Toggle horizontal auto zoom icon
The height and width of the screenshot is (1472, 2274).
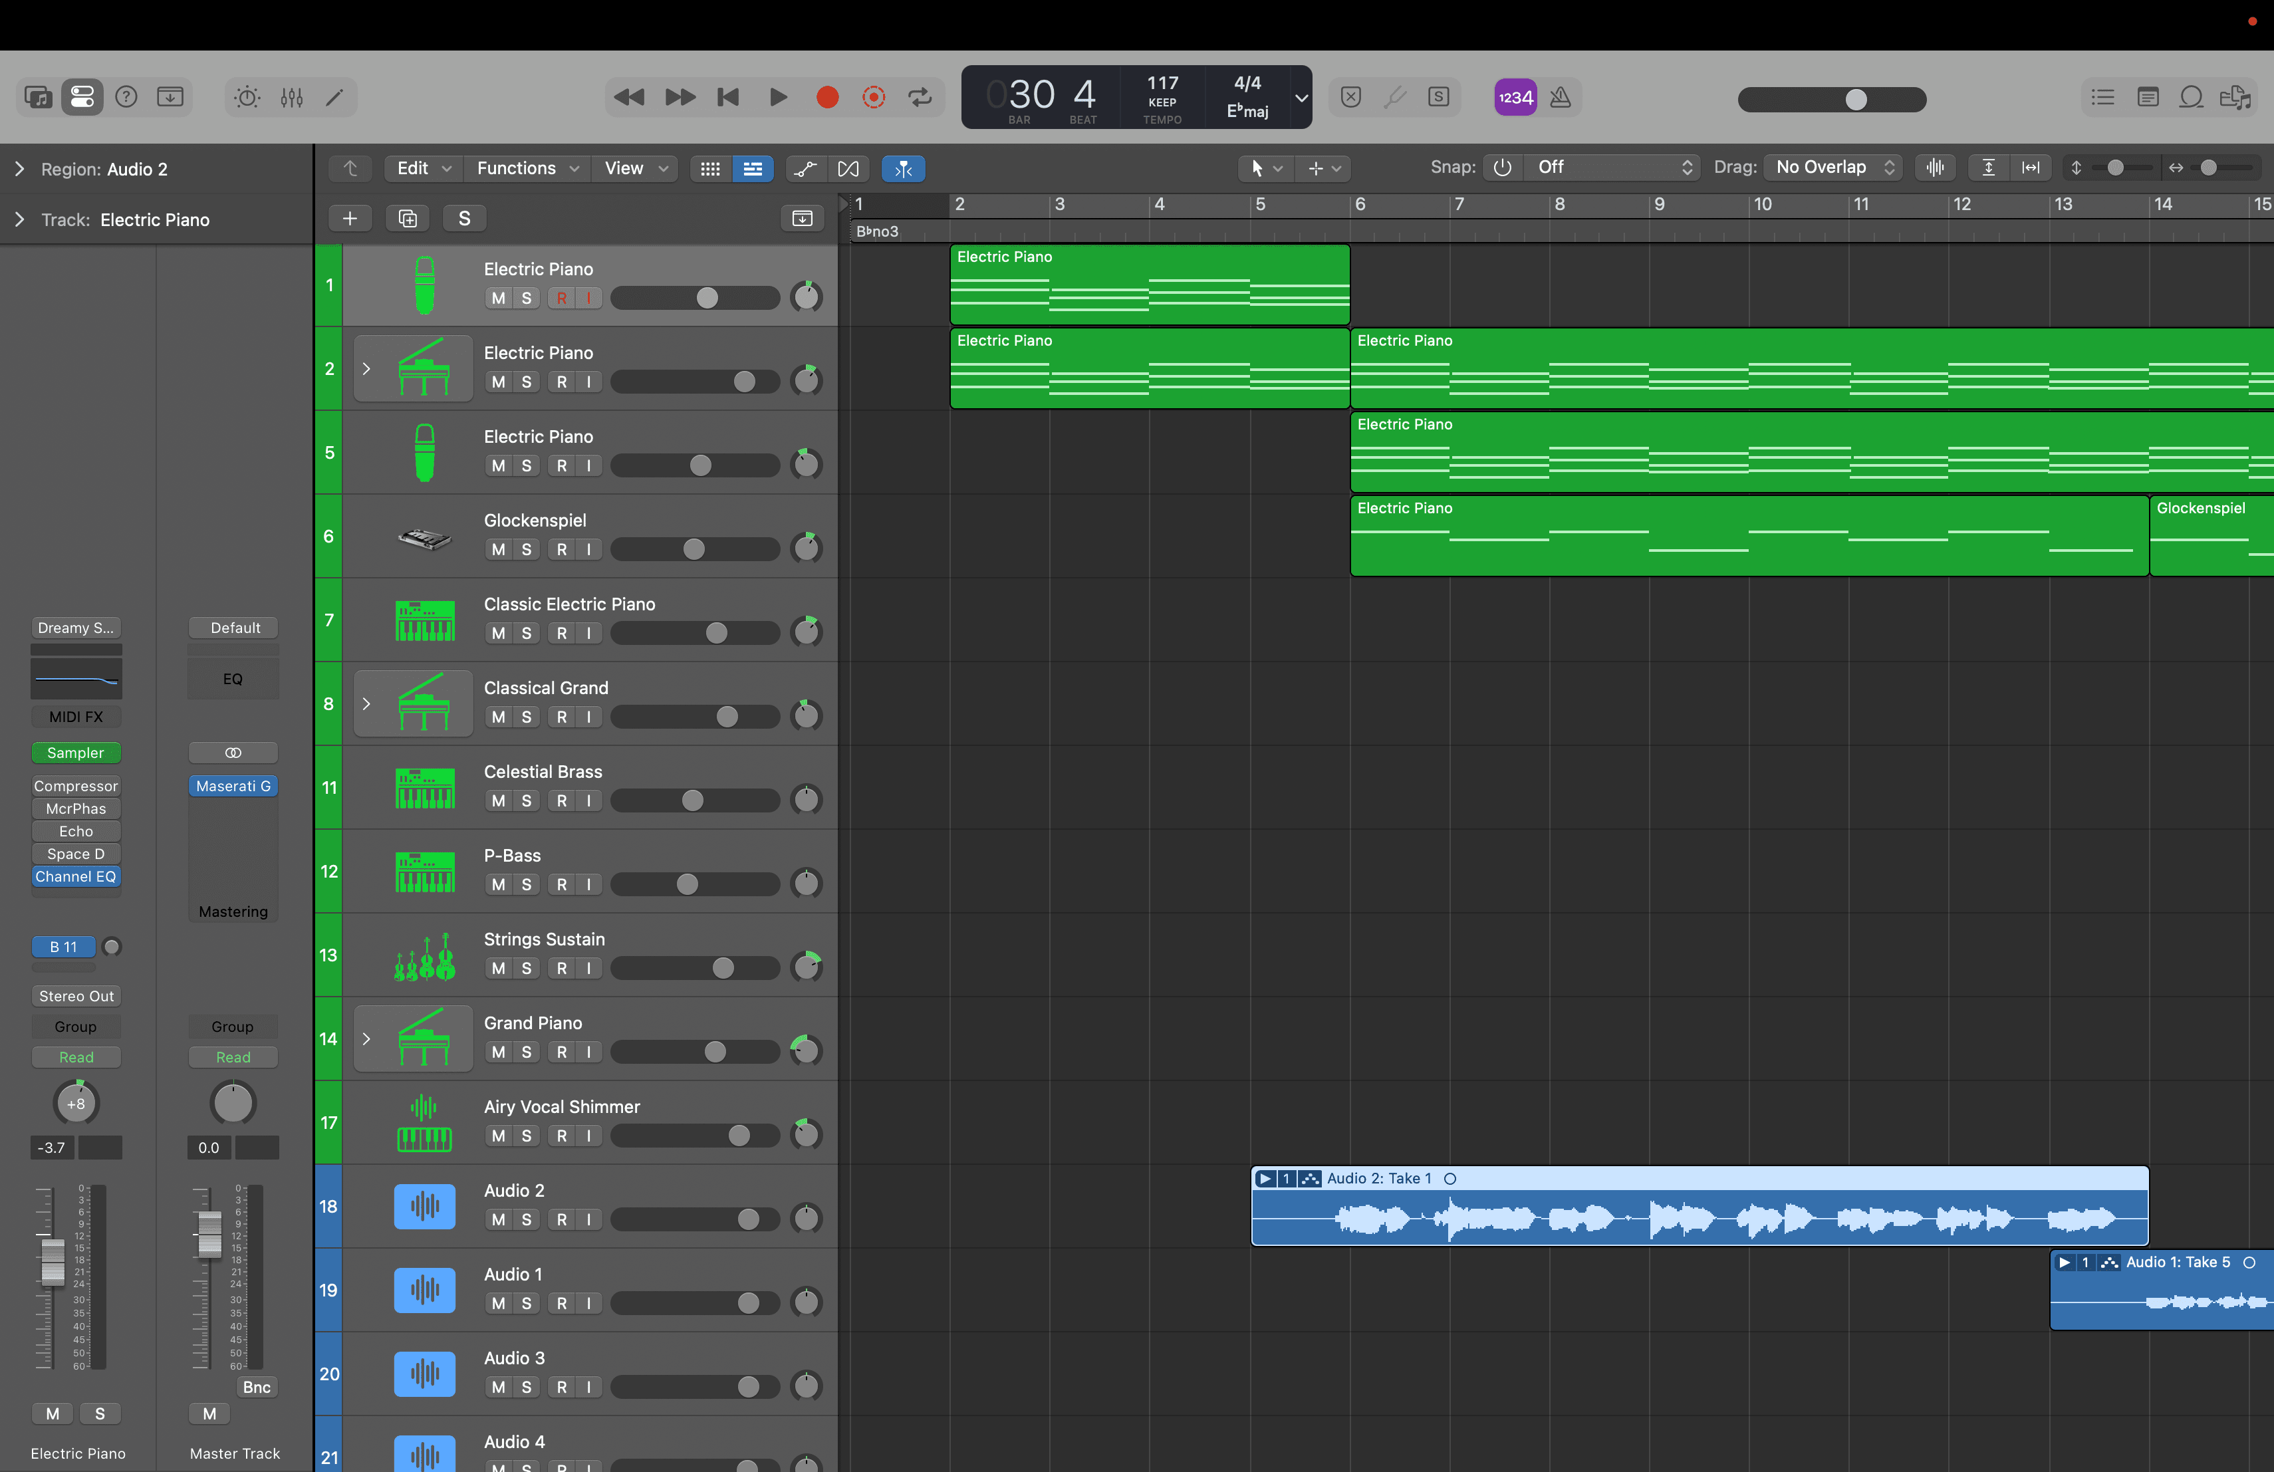(x=2031, y=167)
